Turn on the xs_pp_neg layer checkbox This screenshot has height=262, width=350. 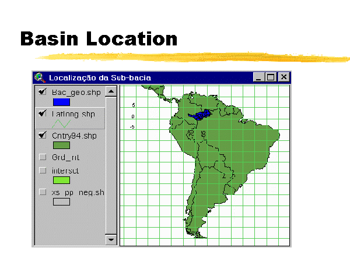(x=42, y=192)
